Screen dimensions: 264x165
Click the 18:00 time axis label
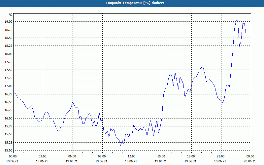(191, 156)
